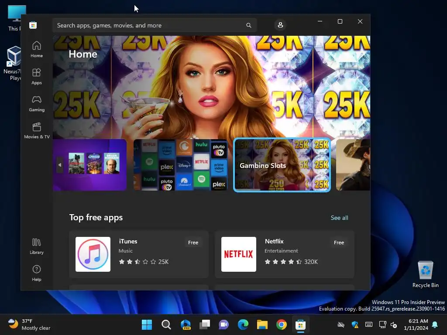Screen dimensions: 447x335
Task: Open the Apps section in the sidebar
Action: pos(37,77)
